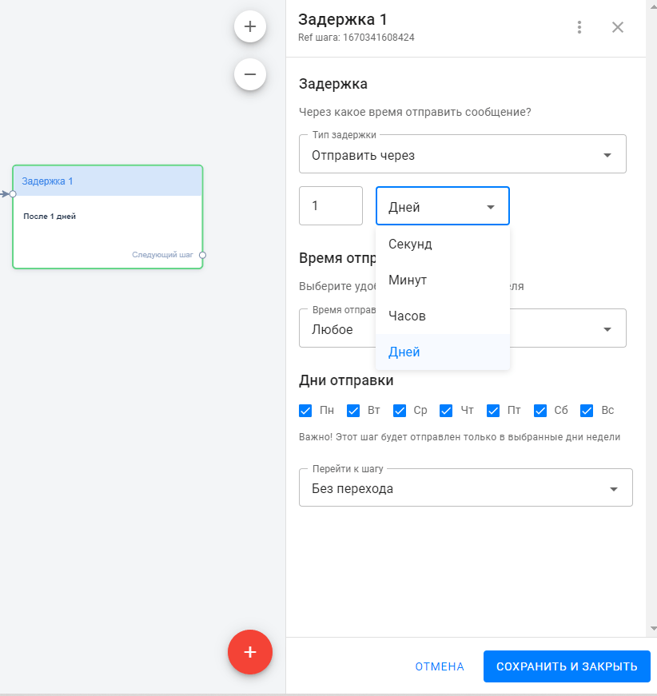Image resolution: width=657 pixels, height=696 pixels.
Task: Click the input connector of Задержка 1 node
Action: click(x=13, y=193)
